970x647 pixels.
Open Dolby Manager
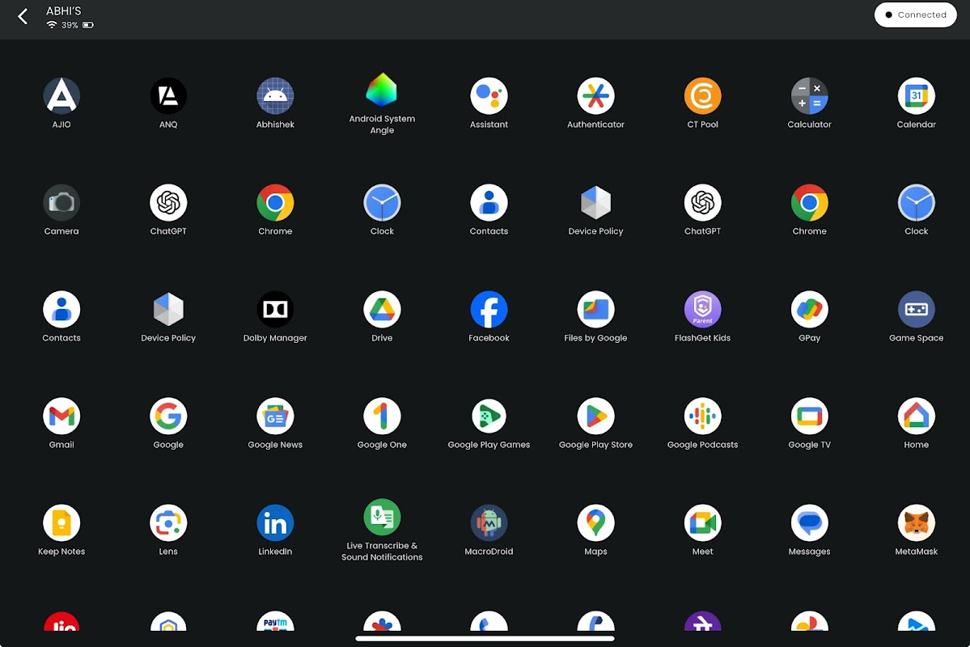[275, 309]
